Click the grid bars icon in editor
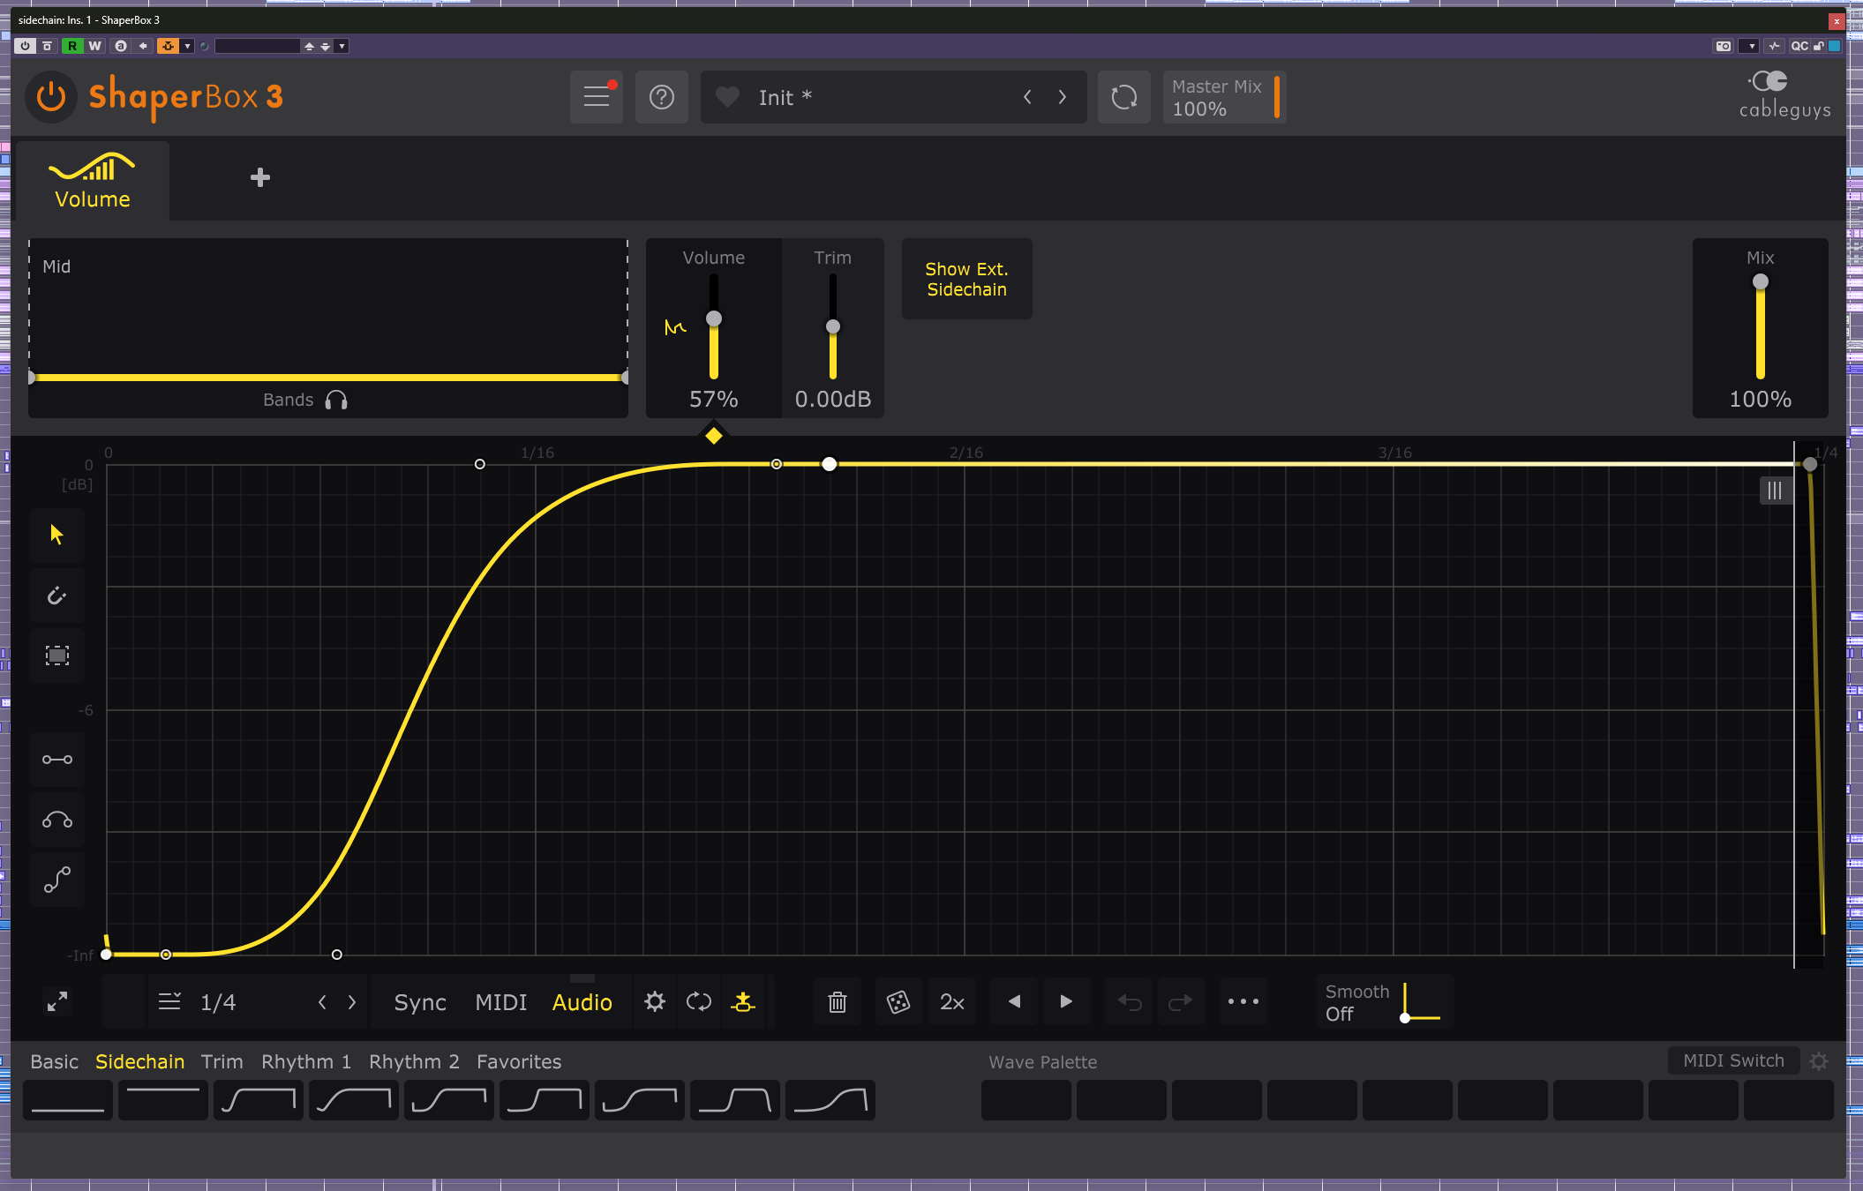The image size is (1863, 1191). pos(1774,491)
